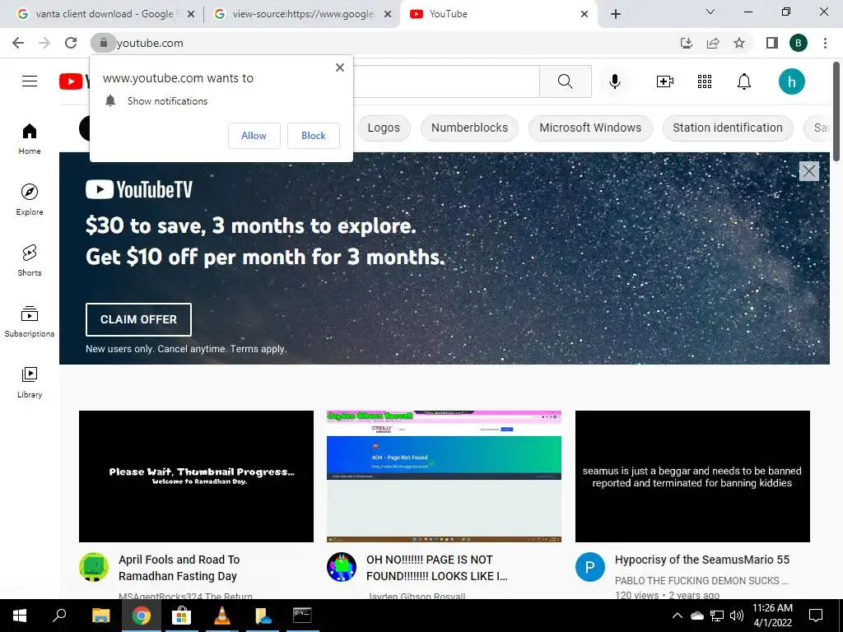Image resolution: width=843 pixels, height=632 pixels.
Task: Go to Home in sidebar
Action: click(30, 138)
